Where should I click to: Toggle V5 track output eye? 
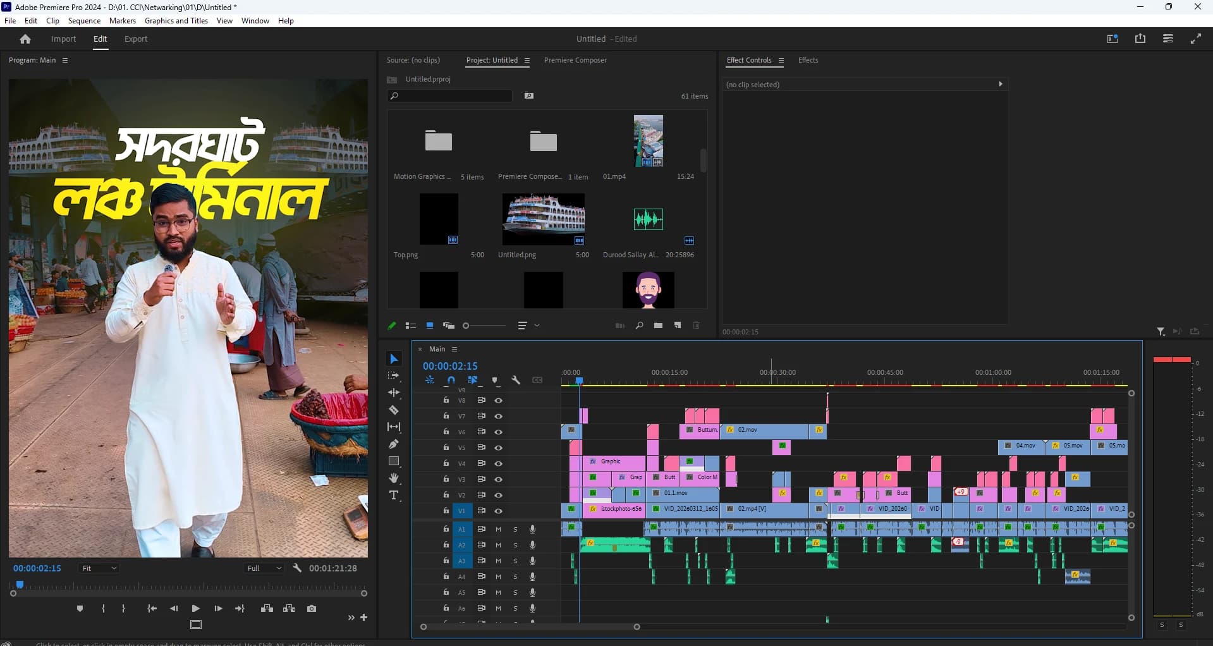499,448
